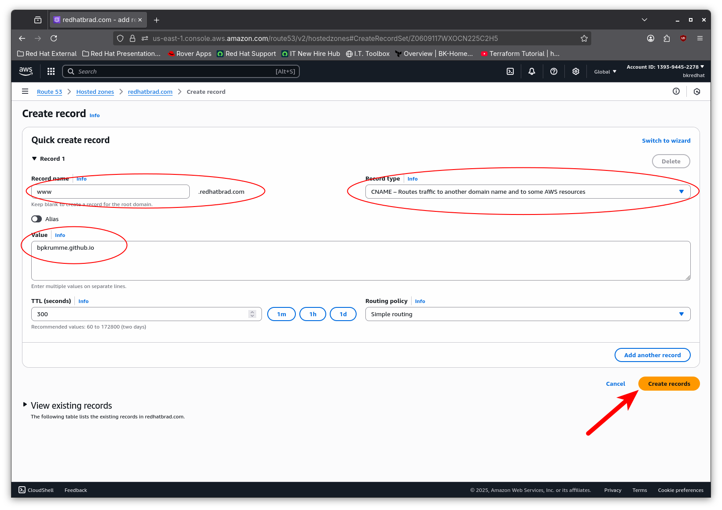Open a new browser tab
The image size is (722, 510).
click(157, 20)
